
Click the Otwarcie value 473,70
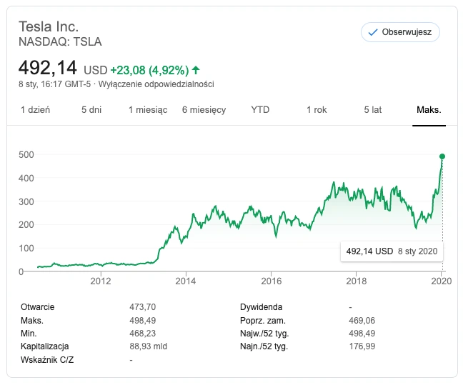point(143,307)
